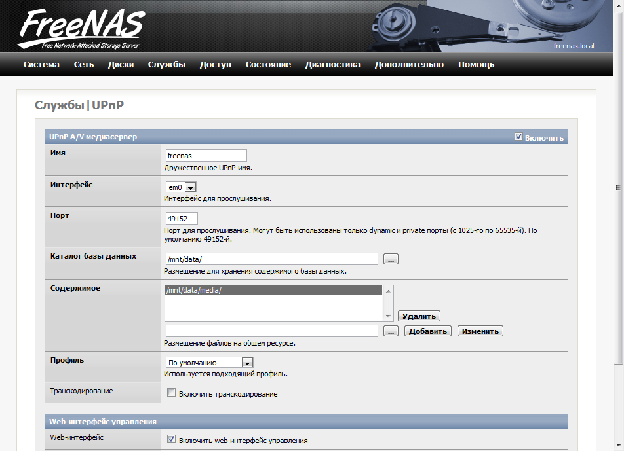Click the Порт для прослушивания description
The width and height of the screenshot is (624, 451).
coord(351,235)
